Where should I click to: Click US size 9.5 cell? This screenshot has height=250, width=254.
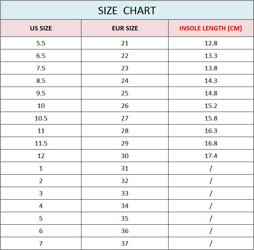click(41, 93)
